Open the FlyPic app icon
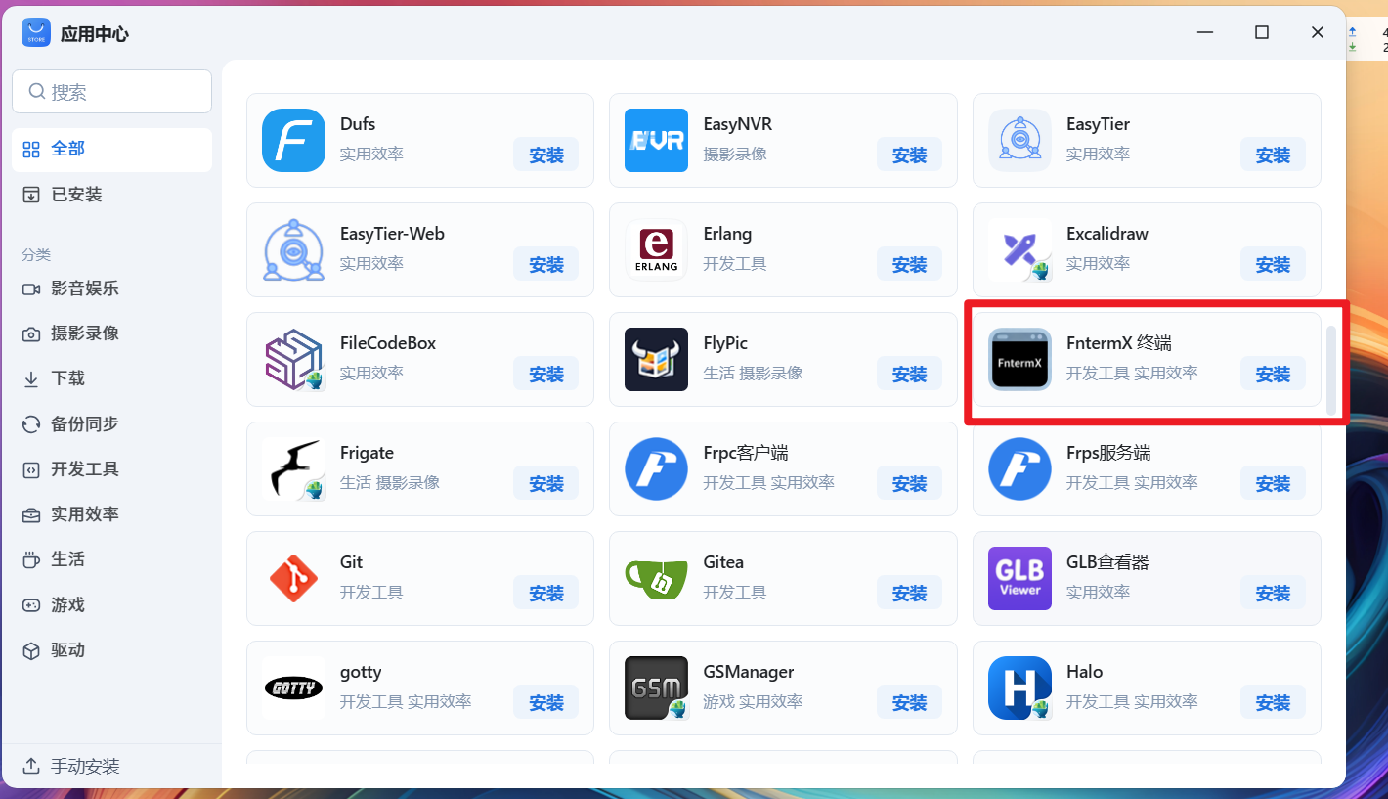The width and height of the screenshot is (1388, 799). [657, 359]
